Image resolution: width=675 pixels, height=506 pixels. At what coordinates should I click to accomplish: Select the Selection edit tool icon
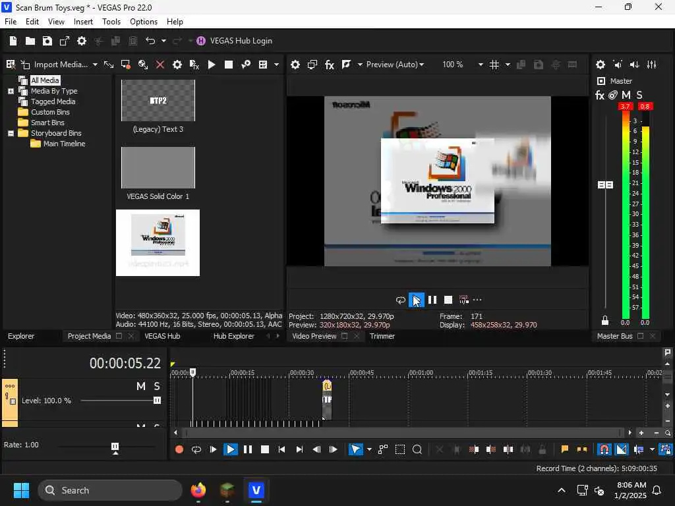click(400, 449)
